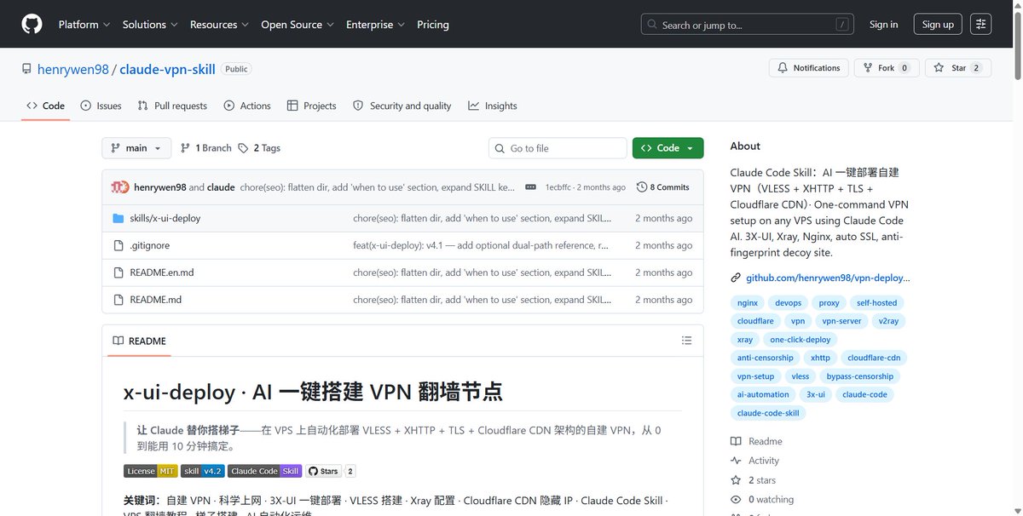Click the Sign in link

[x=883, y=25]
